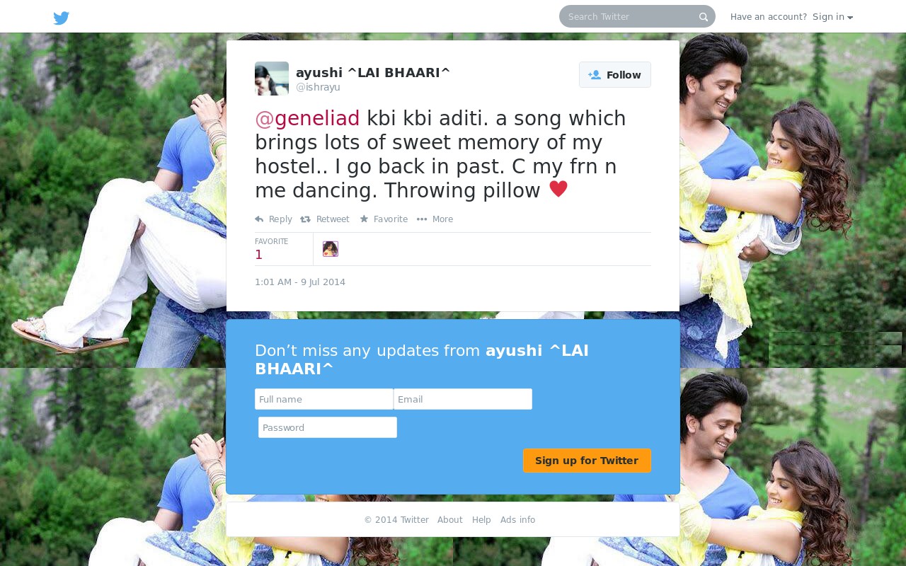The image size is (906, 566).
Task: Click the Favorite star icon
Action: [x=364, y=219]
